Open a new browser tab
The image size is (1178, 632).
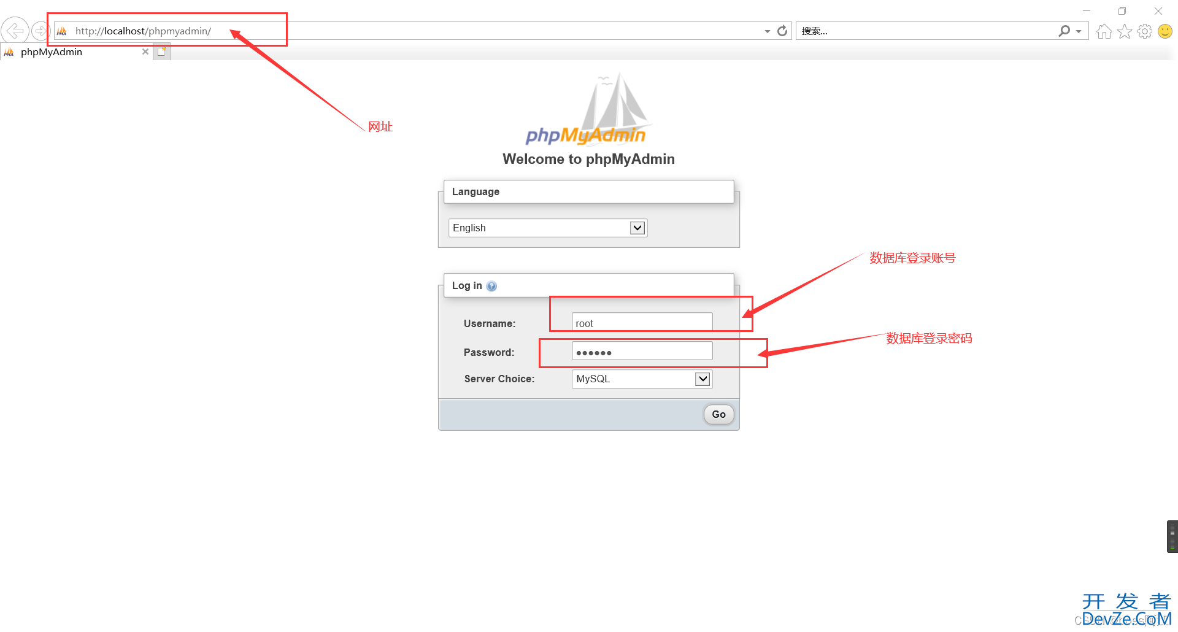pos(161,52)
